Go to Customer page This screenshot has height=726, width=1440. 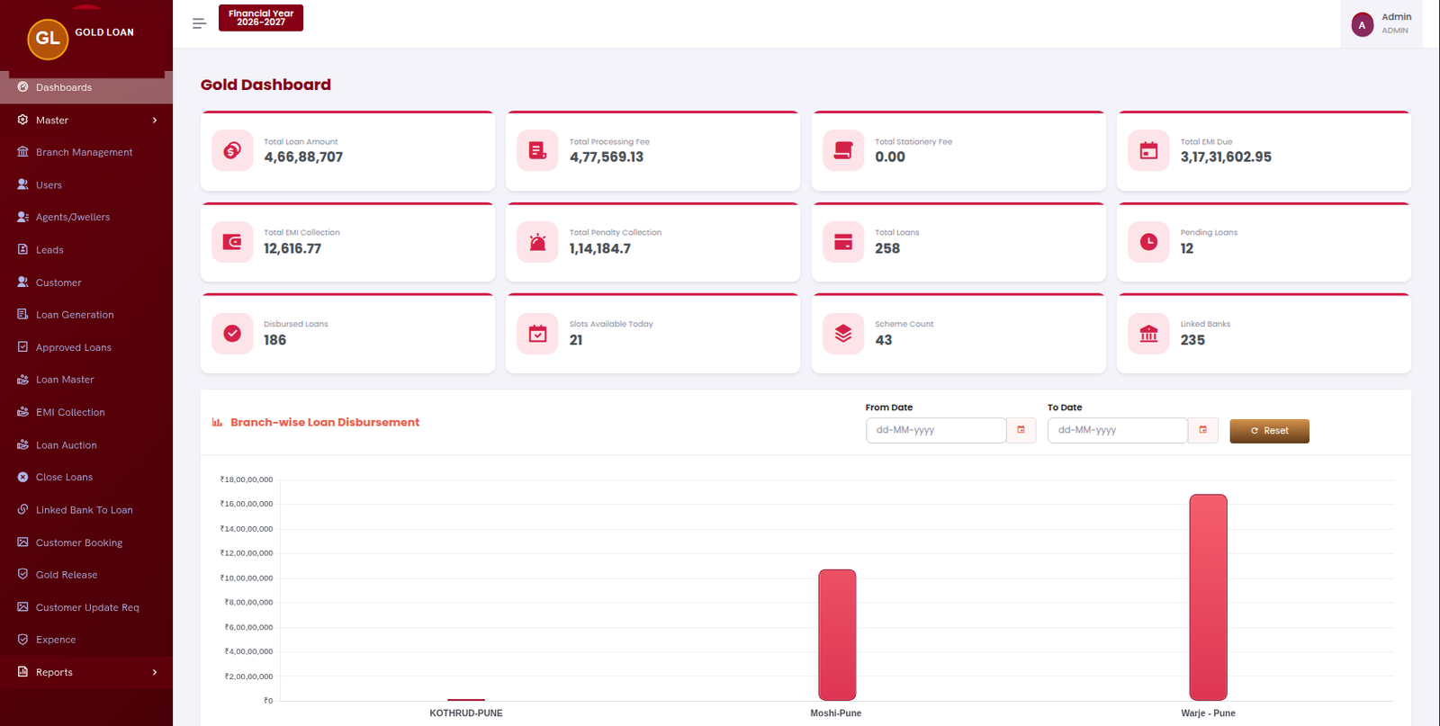[x=86, y=282]
